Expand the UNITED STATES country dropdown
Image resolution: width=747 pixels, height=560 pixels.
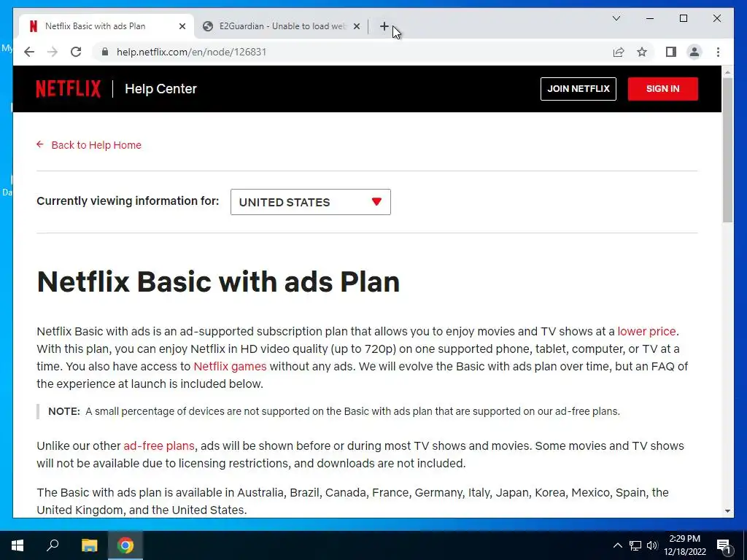tap(311, 202)
